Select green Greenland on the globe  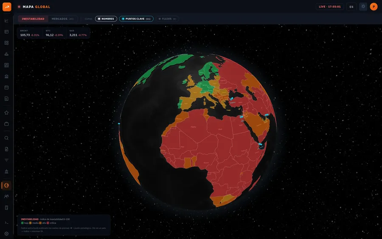(177, 61)
